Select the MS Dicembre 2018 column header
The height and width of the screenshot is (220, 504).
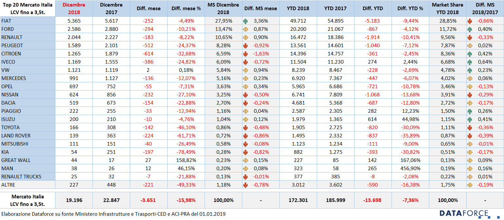pos(223,9)
